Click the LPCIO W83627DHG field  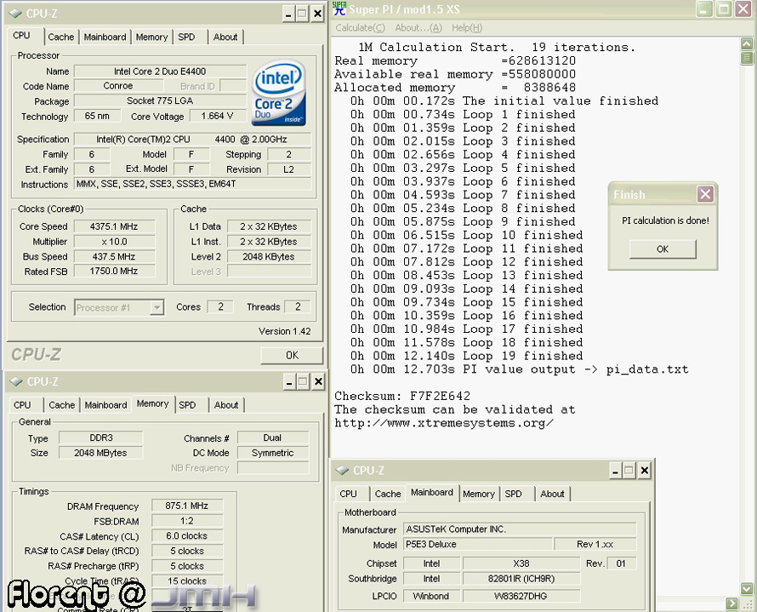tap(521, 596)
